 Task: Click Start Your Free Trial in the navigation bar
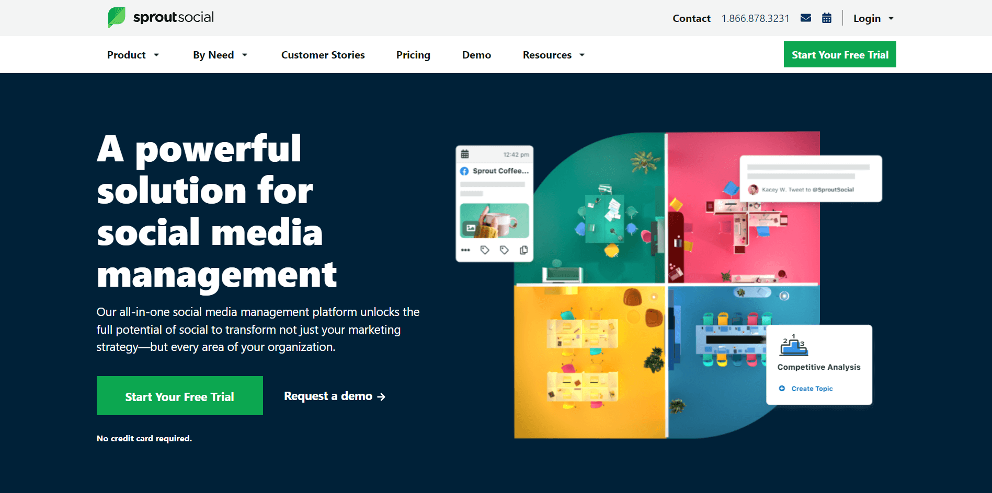coord(840,54)
